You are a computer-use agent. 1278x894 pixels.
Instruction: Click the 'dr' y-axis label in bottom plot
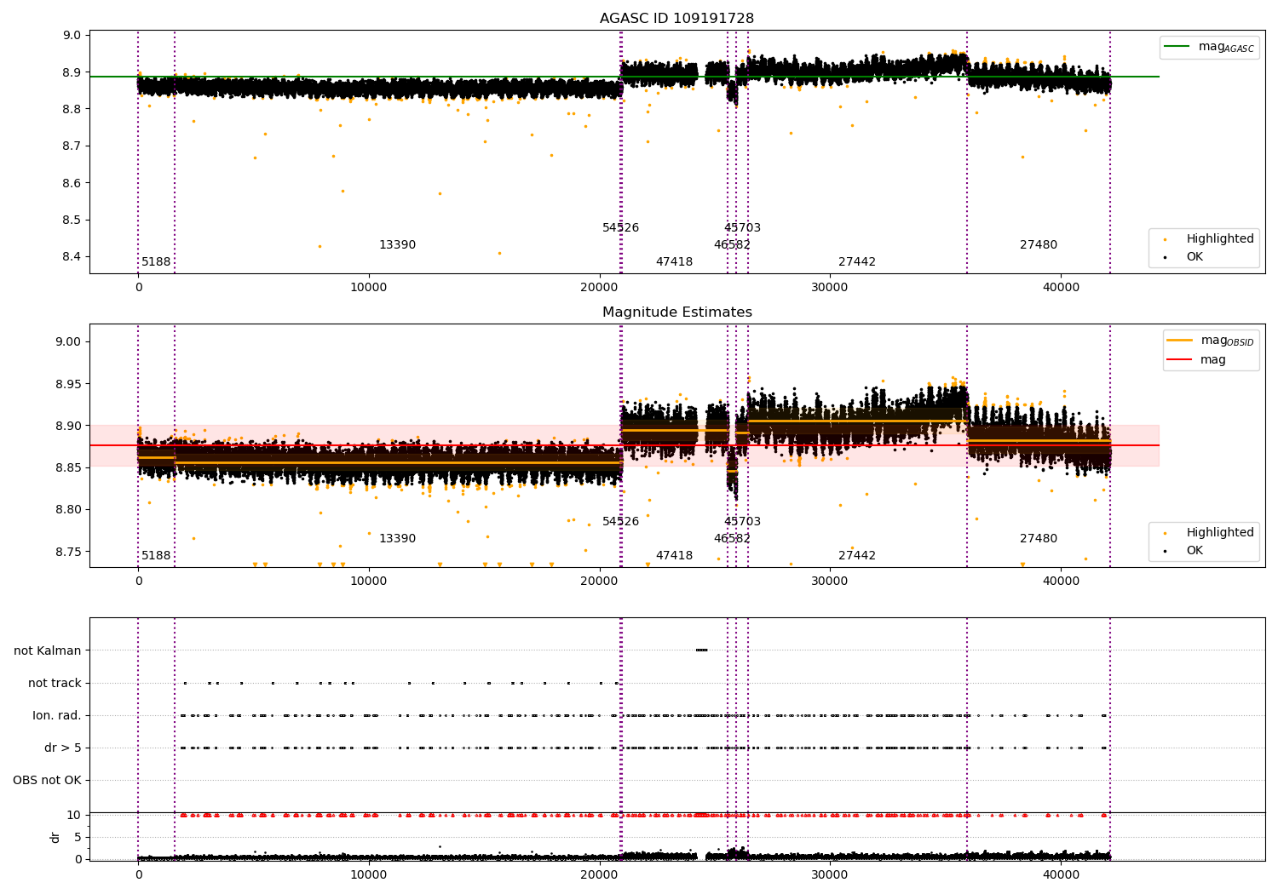(x=55, y=837)
